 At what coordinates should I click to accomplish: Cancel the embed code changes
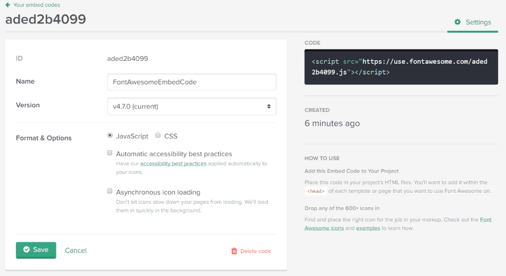pos(76,251)
